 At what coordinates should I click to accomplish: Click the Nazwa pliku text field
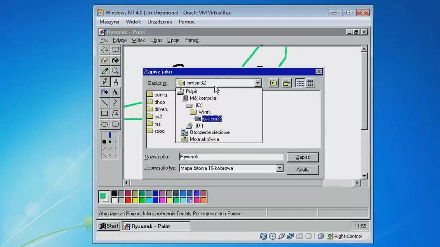[231, 157]
